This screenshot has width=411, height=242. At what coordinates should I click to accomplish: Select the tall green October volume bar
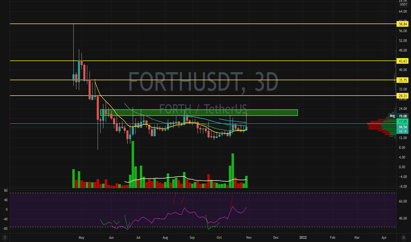(x=233, y=171)
